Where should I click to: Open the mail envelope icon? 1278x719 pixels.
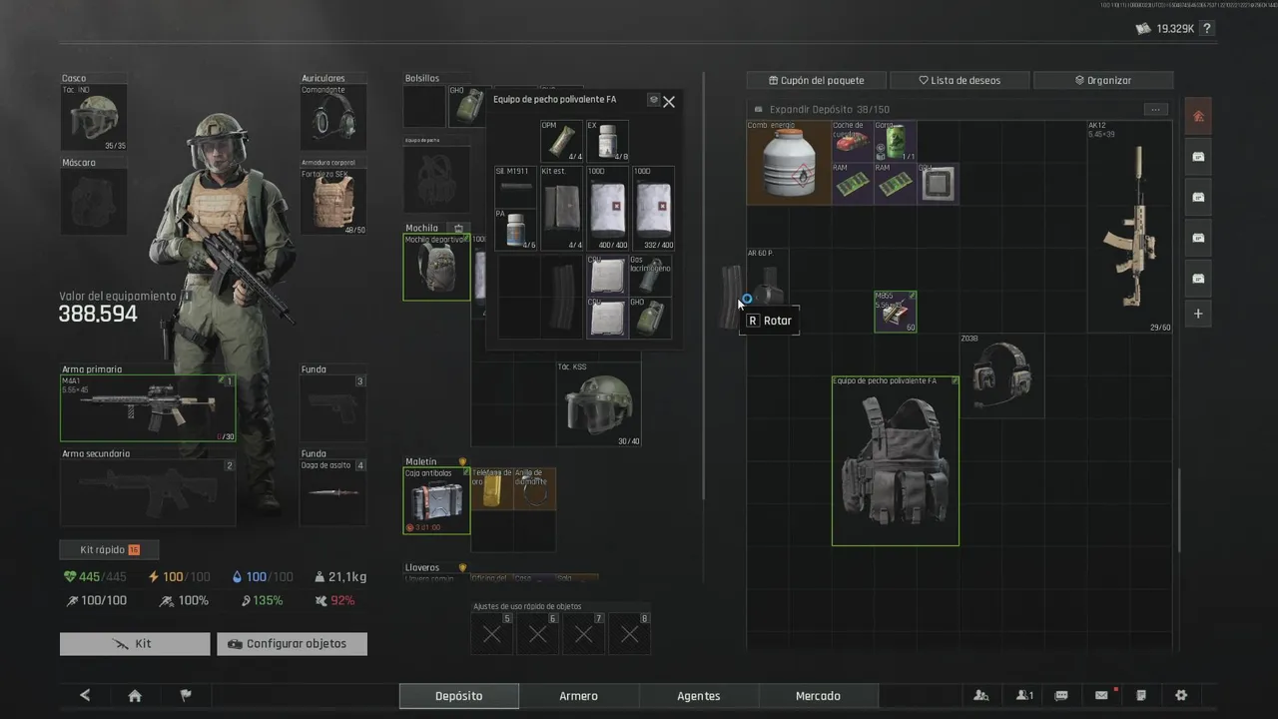pyautogui.click(x=1102, y=696)
